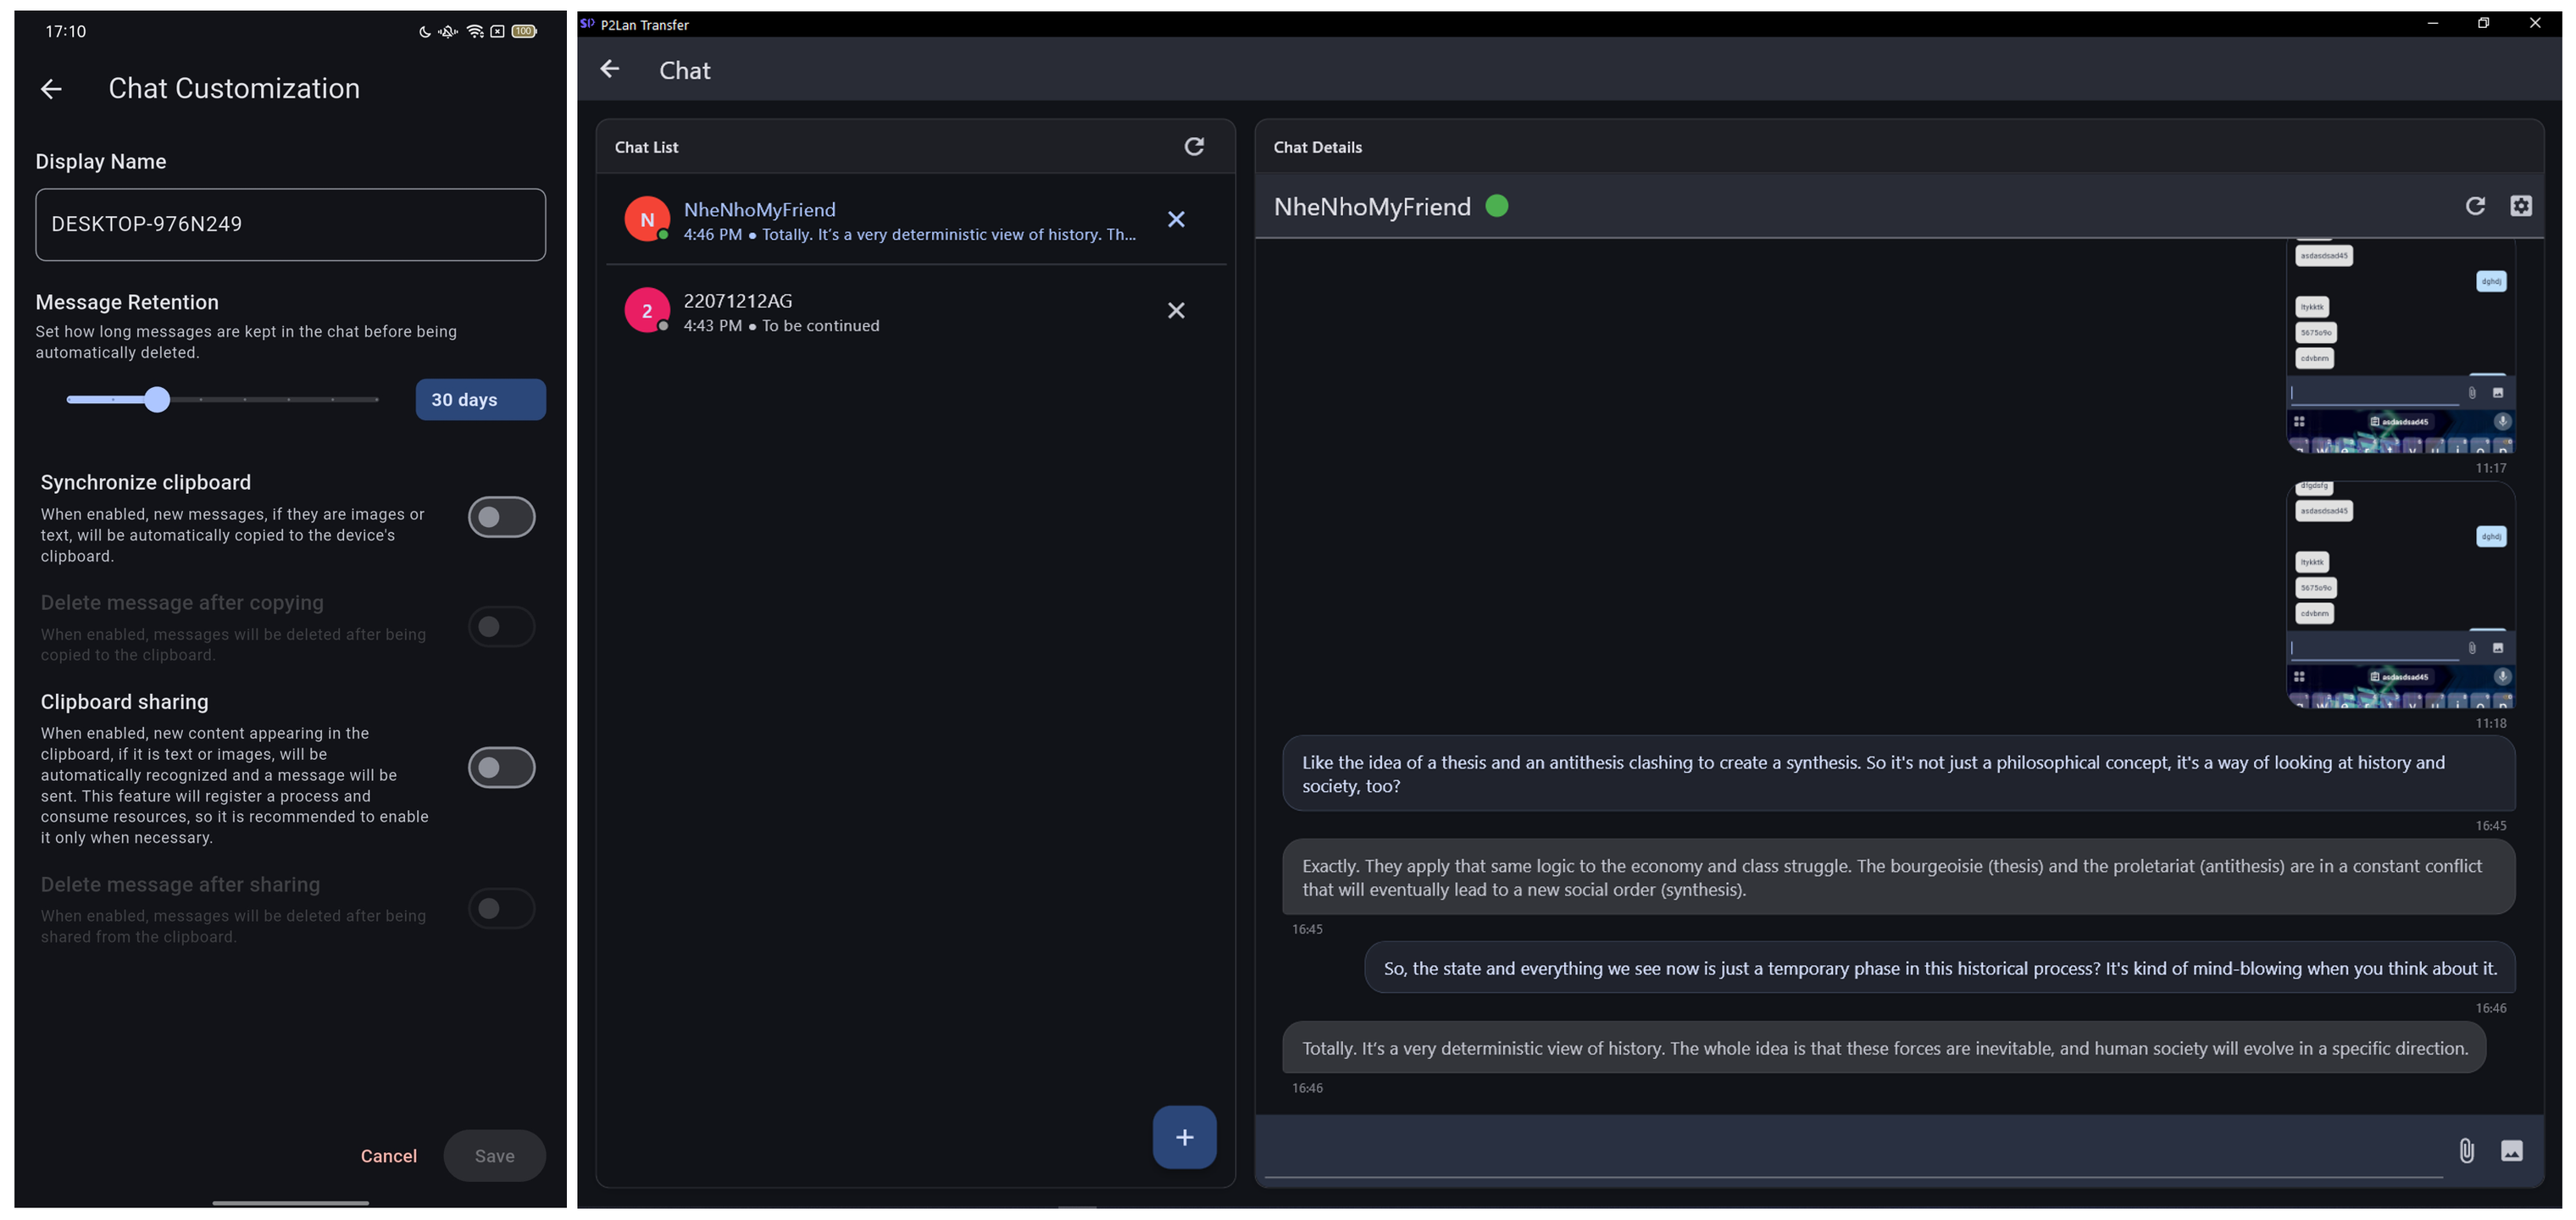Remove NheNhoMyFriend chat from list

(x=1175, y=219)
